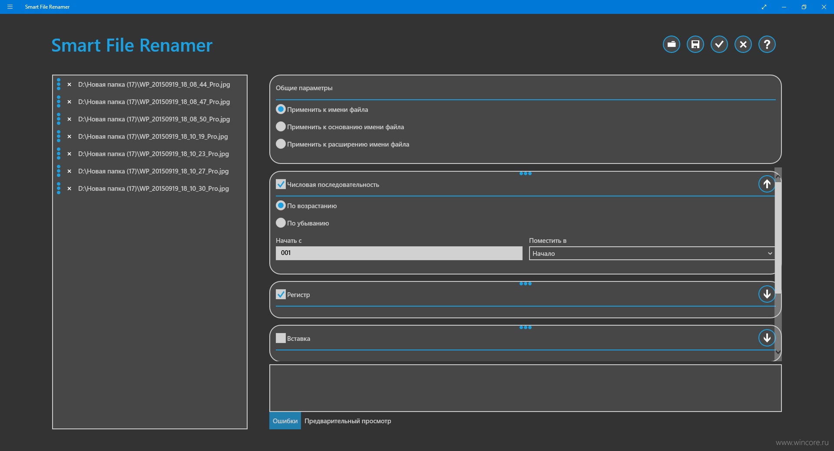
Task: Toggle full-screen arrows icon in title bar
Action: coord(764,7)
